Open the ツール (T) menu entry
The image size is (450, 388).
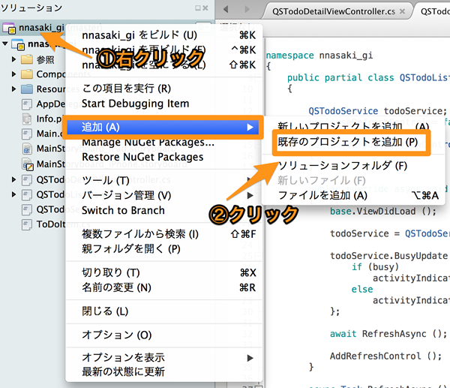click(163, 180)
